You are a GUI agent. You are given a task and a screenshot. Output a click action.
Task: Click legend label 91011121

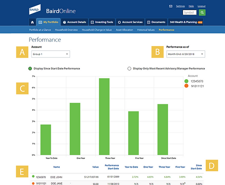point(198,86)
